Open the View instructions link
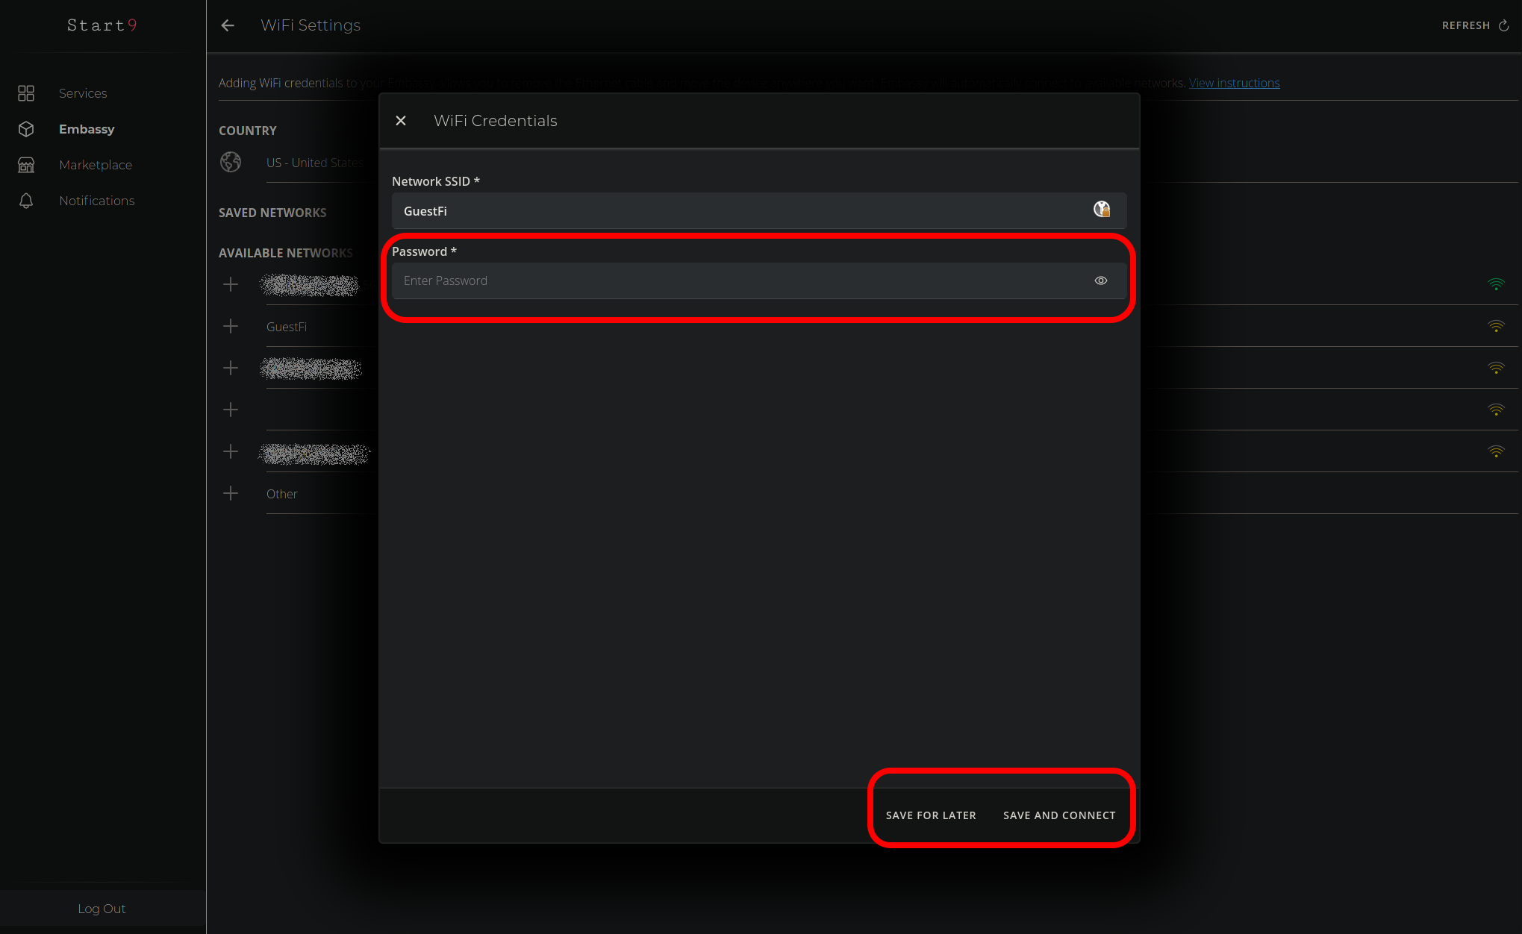1522x934 pixels. (x=1234, y=83)
